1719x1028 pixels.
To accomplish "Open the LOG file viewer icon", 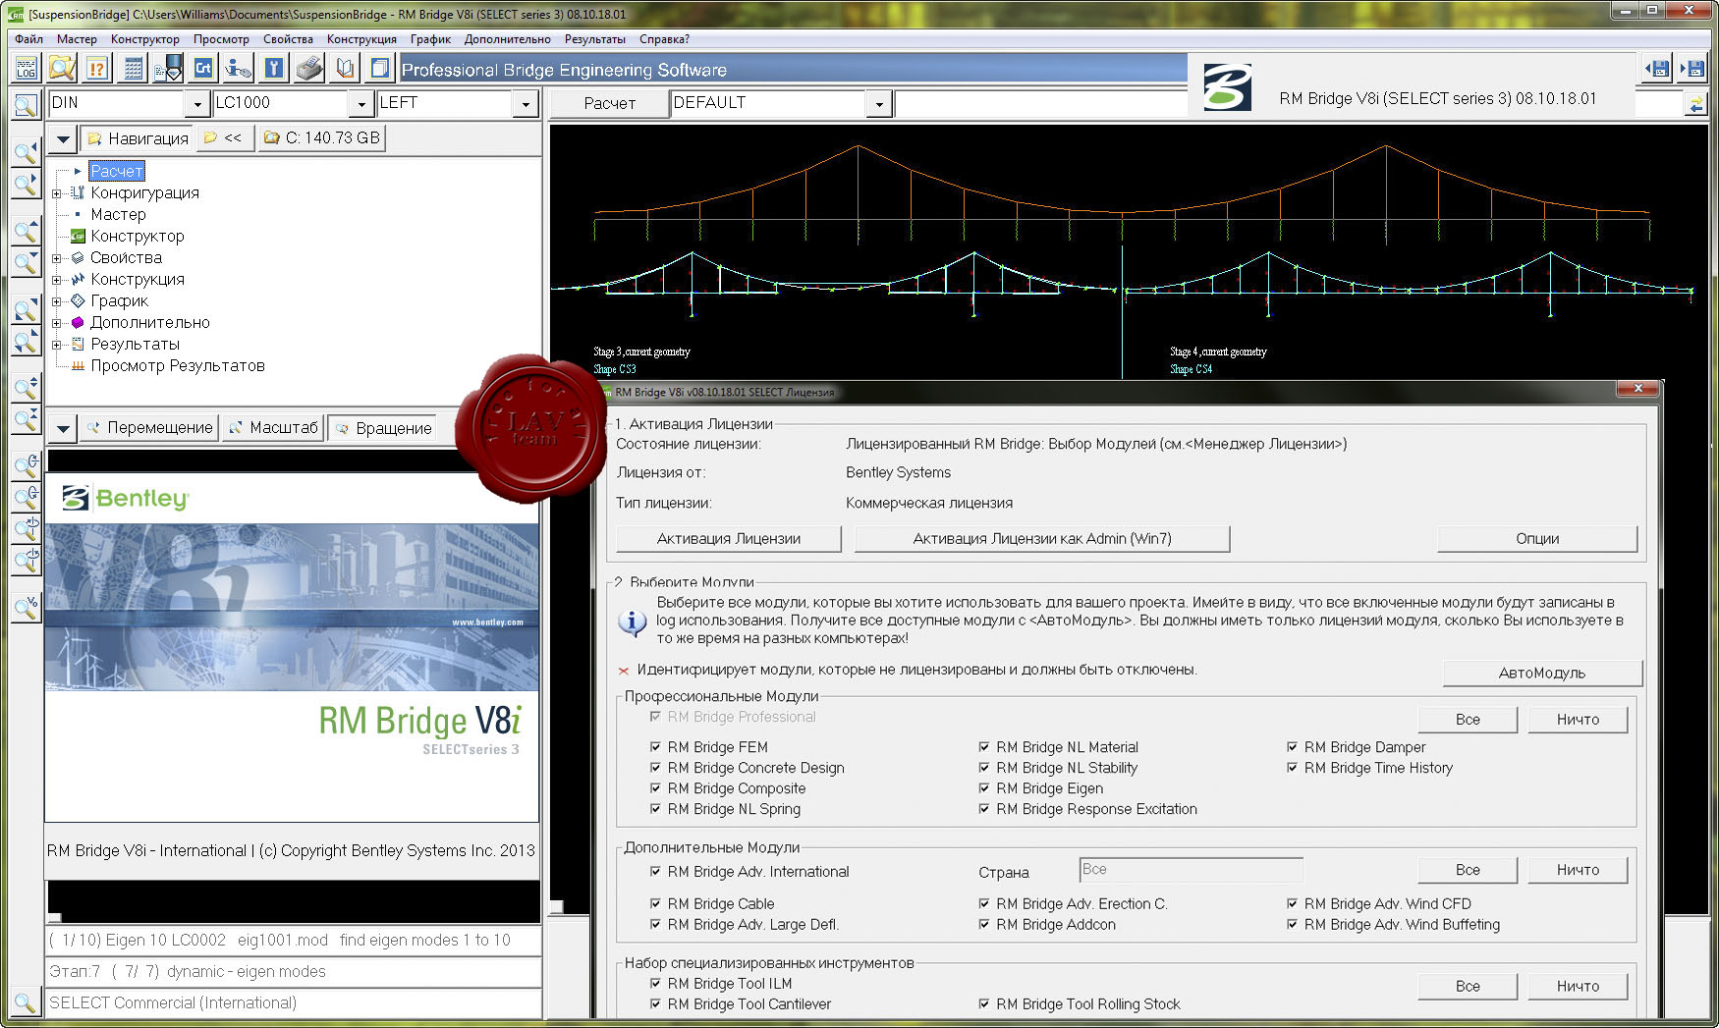I will [x=27, y=68].
